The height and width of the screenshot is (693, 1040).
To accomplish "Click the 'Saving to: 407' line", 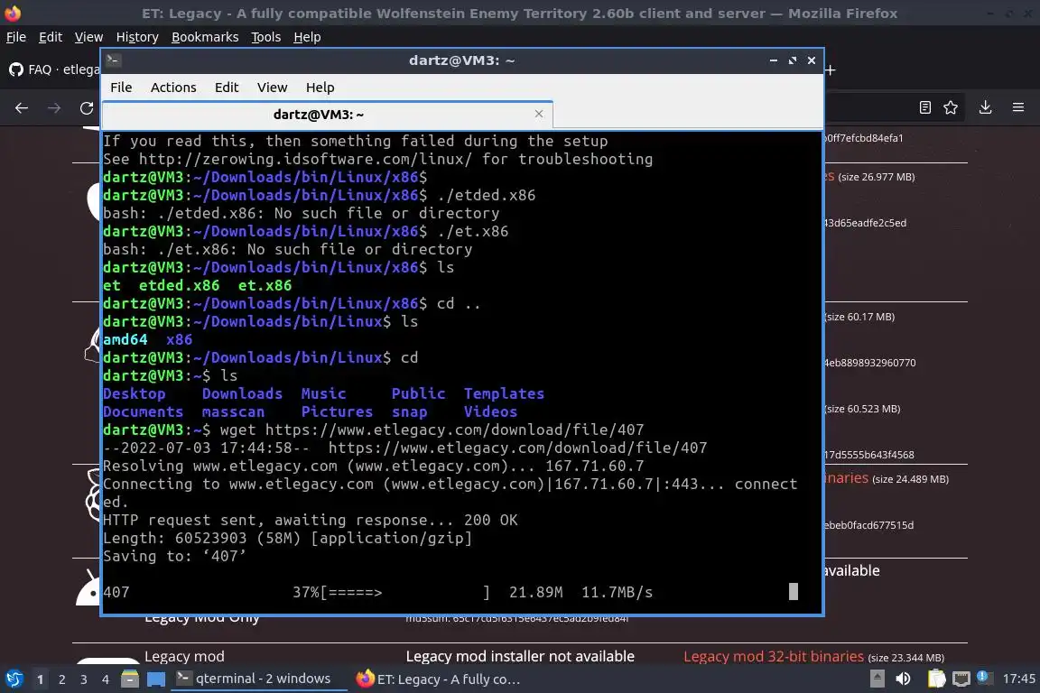I will click(174, 556).
